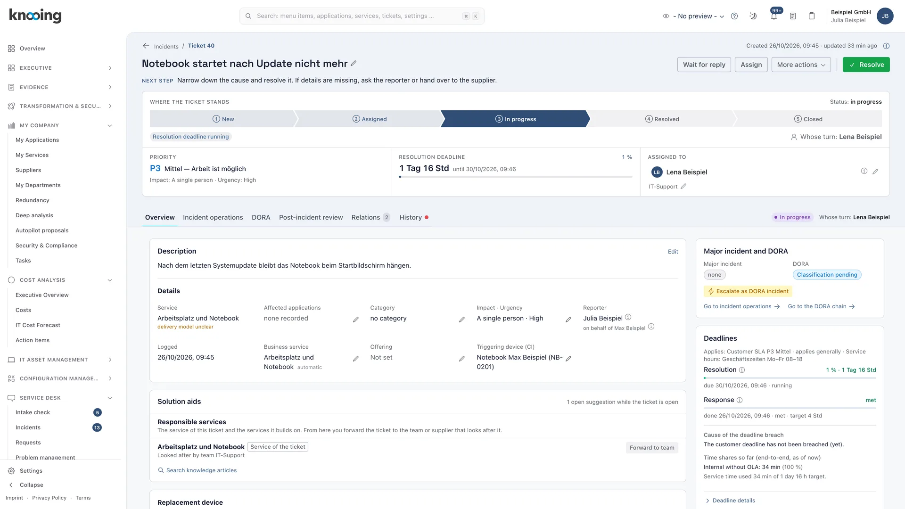905x509 pixels.
Task: Click the clipboard icon in top bar
Action: [812, 16]
